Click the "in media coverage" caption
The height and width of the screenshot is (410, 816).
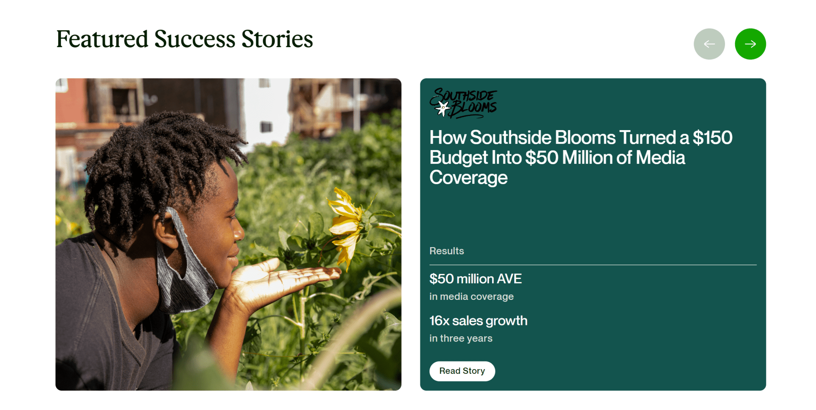[471, 296]
